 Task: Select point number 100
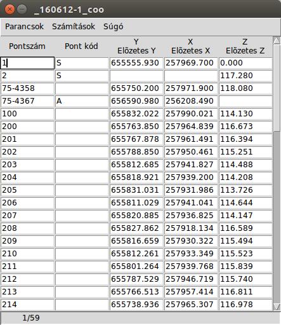pos(27,114)
